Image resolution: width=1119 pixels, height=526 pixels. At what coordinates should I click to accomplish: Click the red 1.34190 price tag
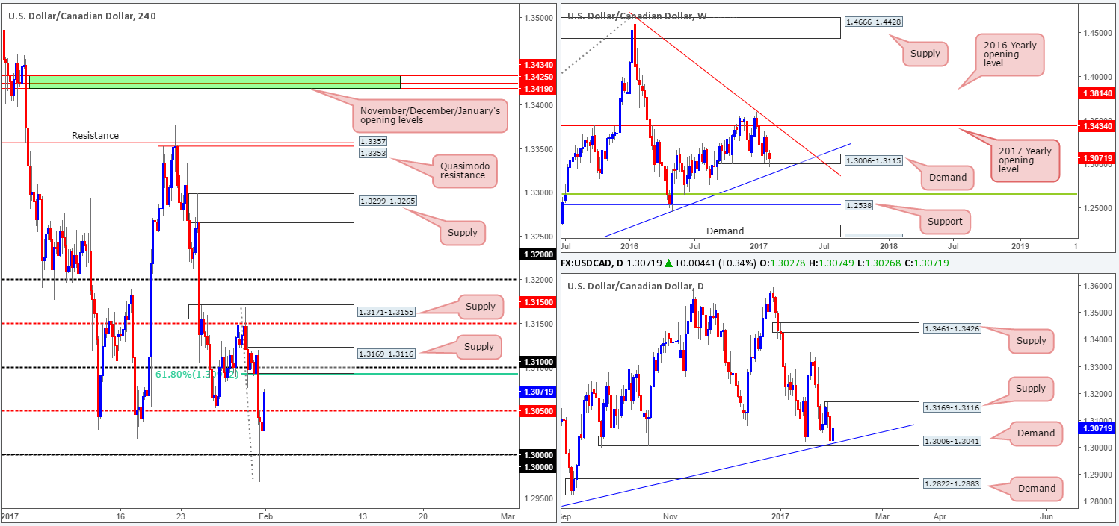536,88
